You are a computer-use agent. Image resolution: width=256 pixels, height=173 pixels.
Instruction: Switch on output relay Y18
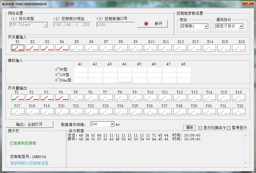point(33,112)
